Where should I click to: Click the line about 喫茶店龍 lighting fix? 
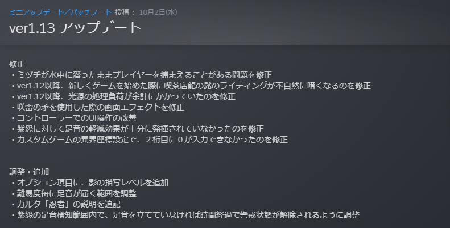tap(191, 86)
